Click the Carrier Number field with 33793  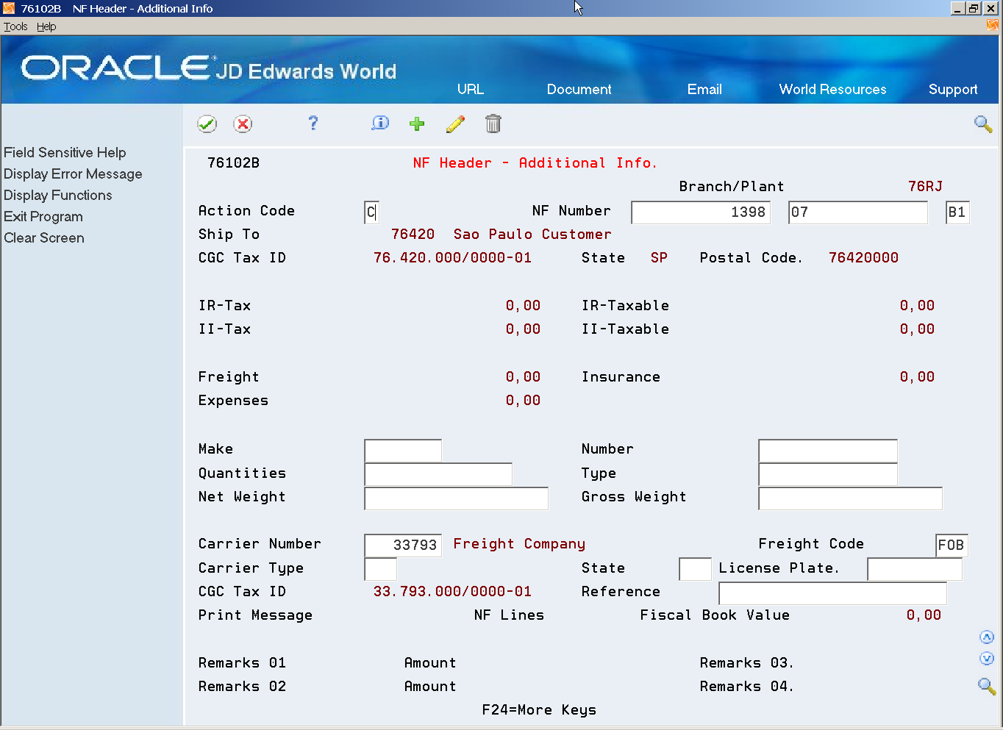coord(403,545)
